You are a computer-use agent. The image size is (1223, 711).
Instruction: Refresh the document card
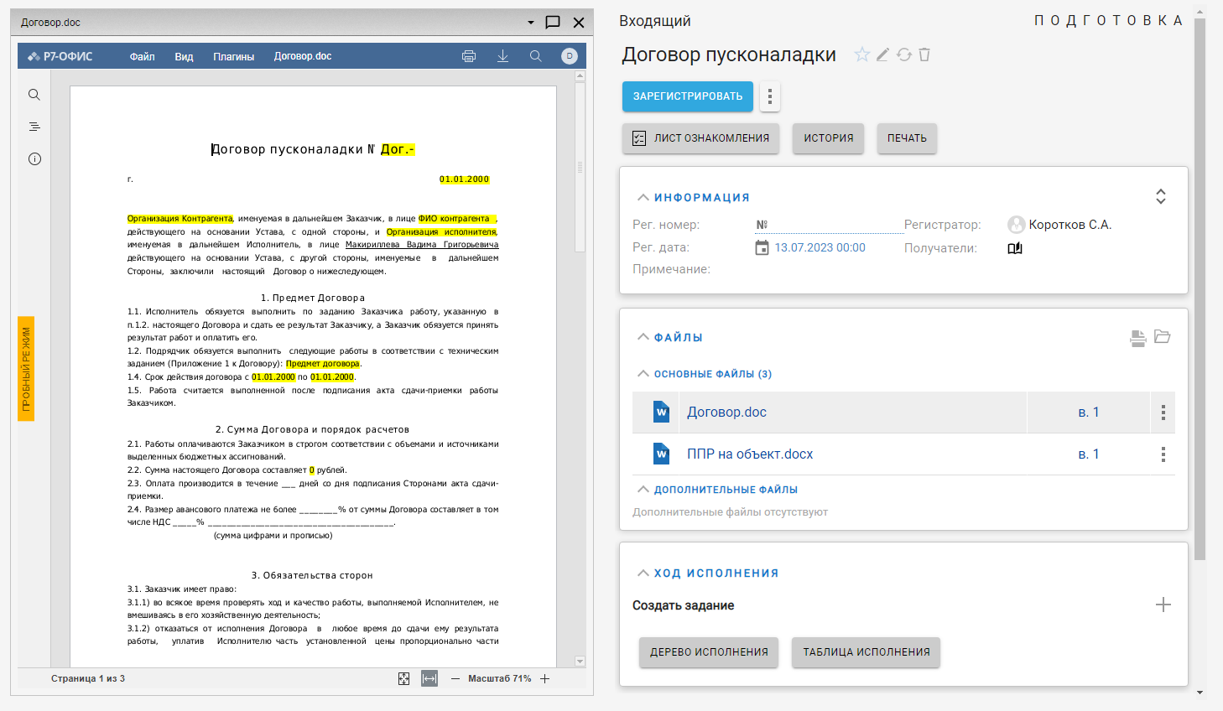(x=903, y=54)
